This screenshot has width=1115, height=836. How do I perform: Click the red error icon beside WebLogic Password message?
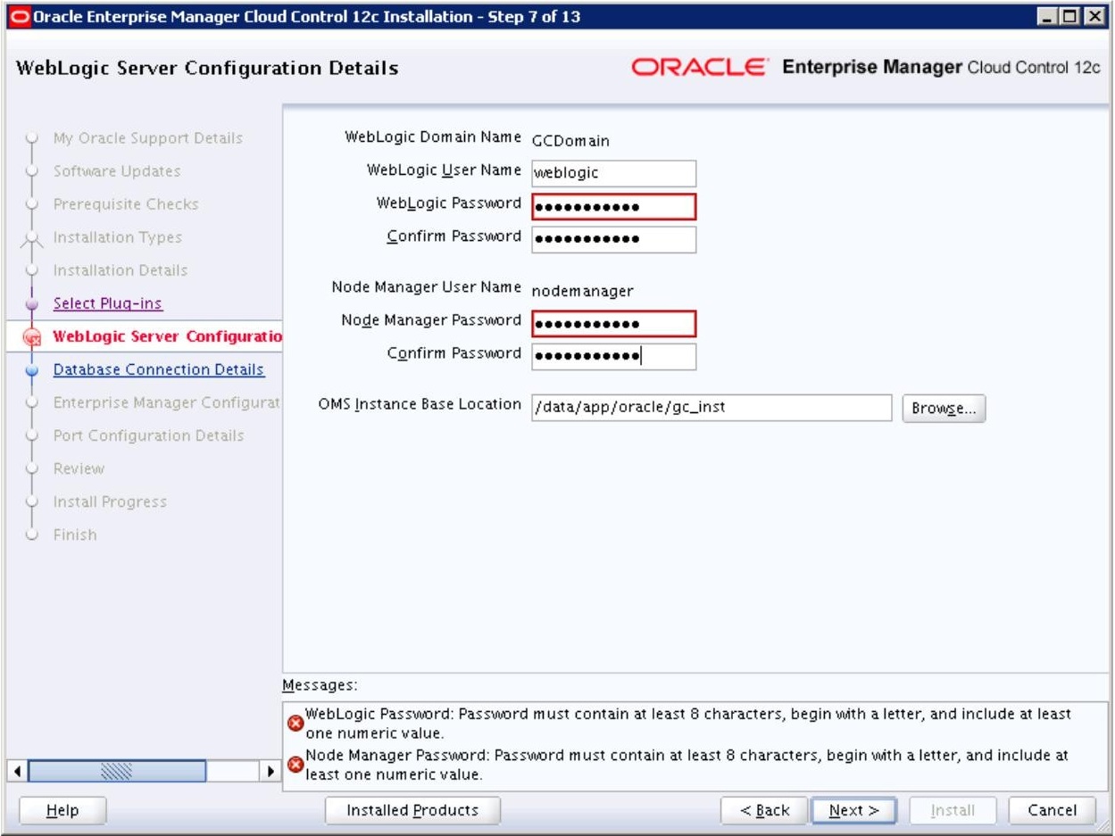click(295, 724)
